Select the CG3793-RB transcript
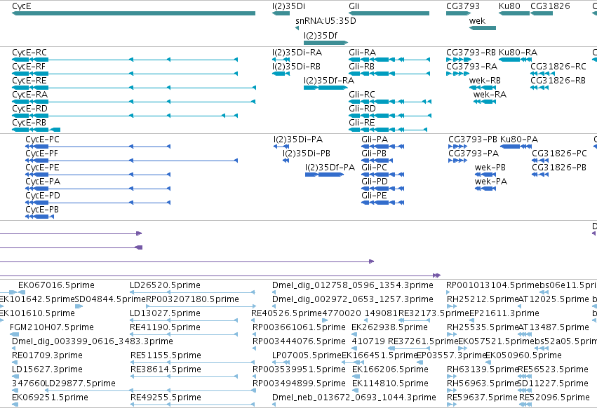This screenshot has height=408, width=597. tap(457, 60)
